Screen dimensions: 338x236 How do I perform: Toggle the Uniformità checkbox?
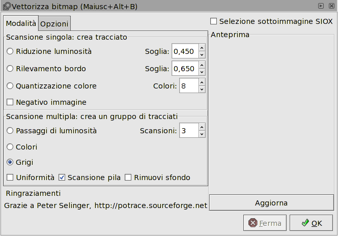tap(10, 178)
